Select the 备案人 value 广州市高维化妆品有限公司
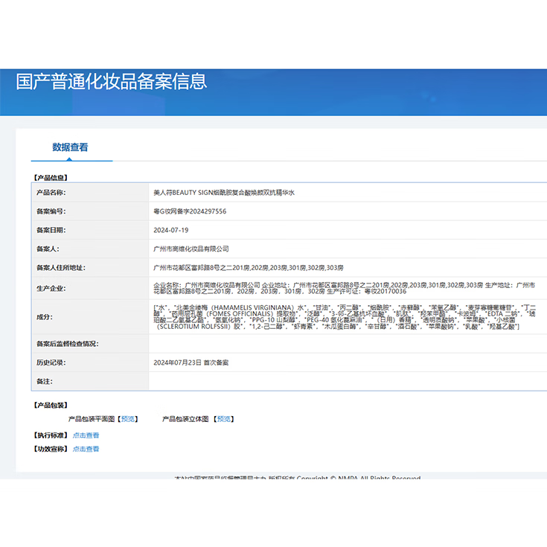Viewport: 547px width, 547px height. coord(191,249)
